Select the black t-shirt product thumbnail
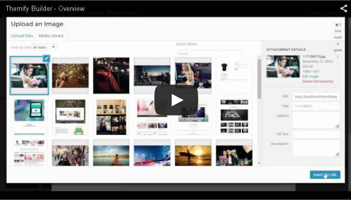Image resolution: width=351 pixels, height=200 pixels. [x=234, y=76]
